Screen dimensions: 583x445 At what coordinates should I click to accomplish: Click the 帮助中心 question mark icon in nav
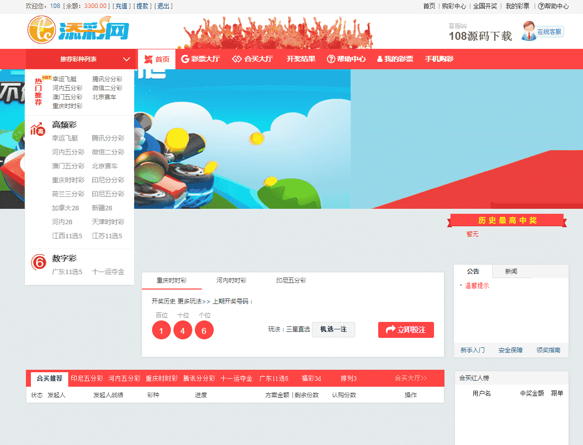point(330,59)
